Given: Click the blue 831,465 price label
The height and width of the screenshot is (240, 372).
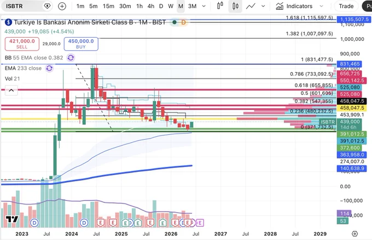Looking at the screenshot, I should pos(350,64).
